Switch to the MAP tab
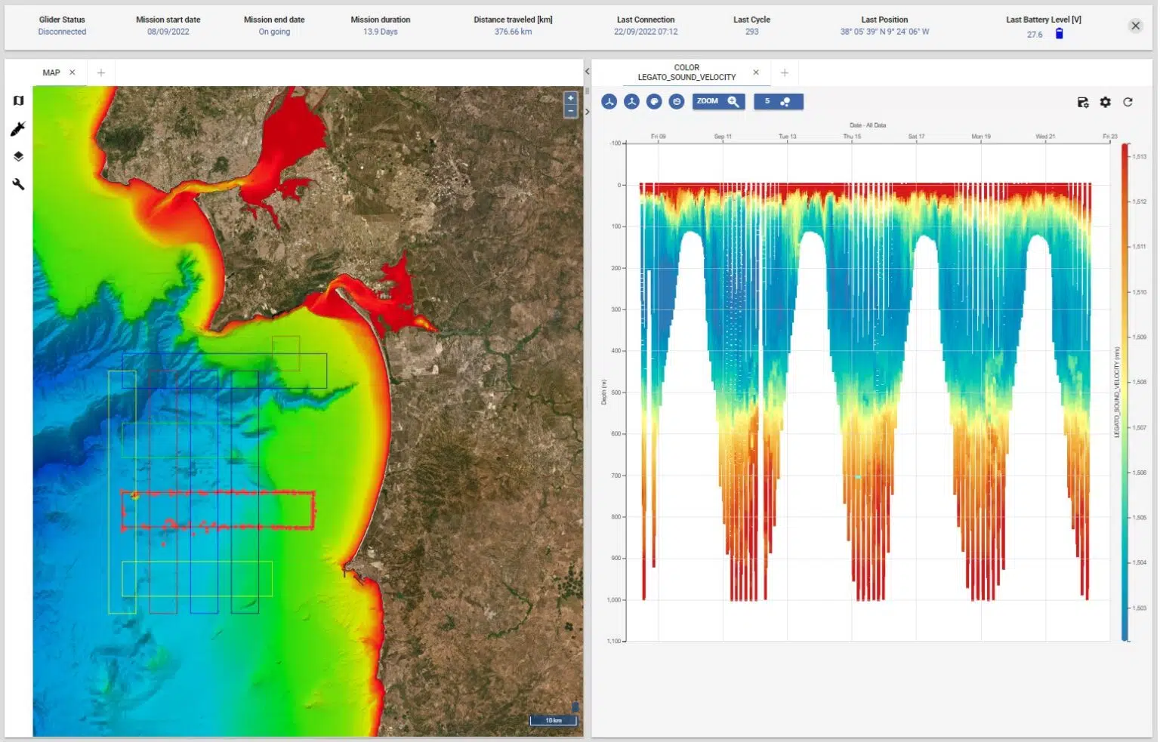 point(51,73)
